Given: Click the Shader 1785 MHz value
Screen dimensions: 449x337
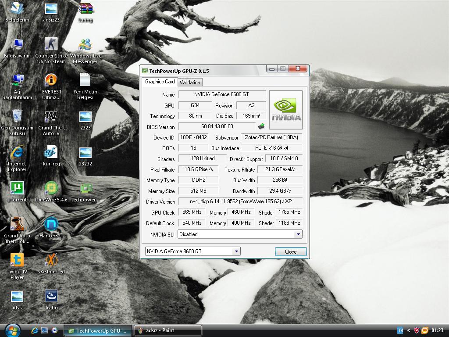Looking at the screenshot, I should 289,212.
